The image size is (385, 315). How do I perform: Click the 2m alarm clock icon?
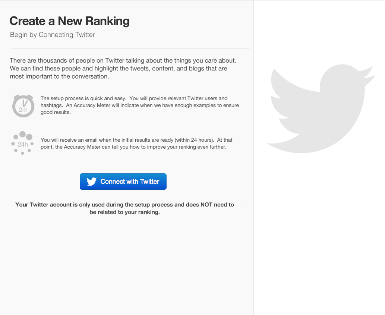tap(23, 105)
